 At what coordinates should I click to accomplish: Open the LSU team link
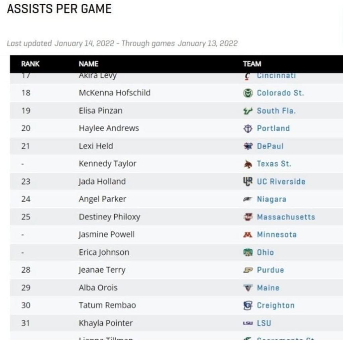264,323
